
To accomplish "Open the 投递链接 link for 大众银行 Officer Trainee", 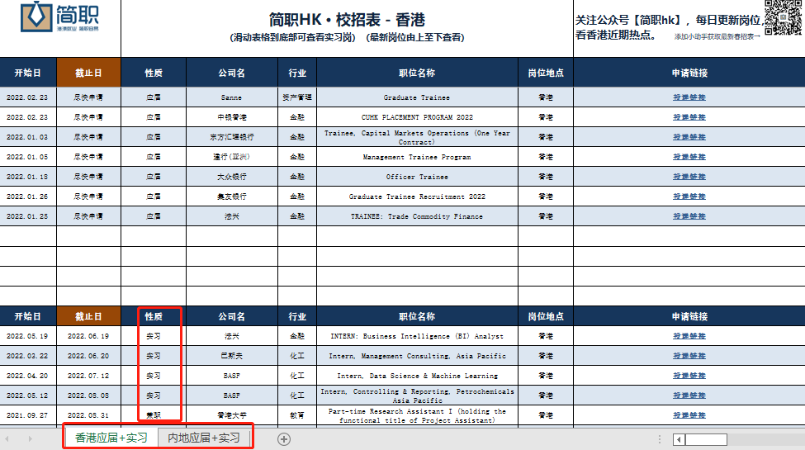I will coord(689,177).
